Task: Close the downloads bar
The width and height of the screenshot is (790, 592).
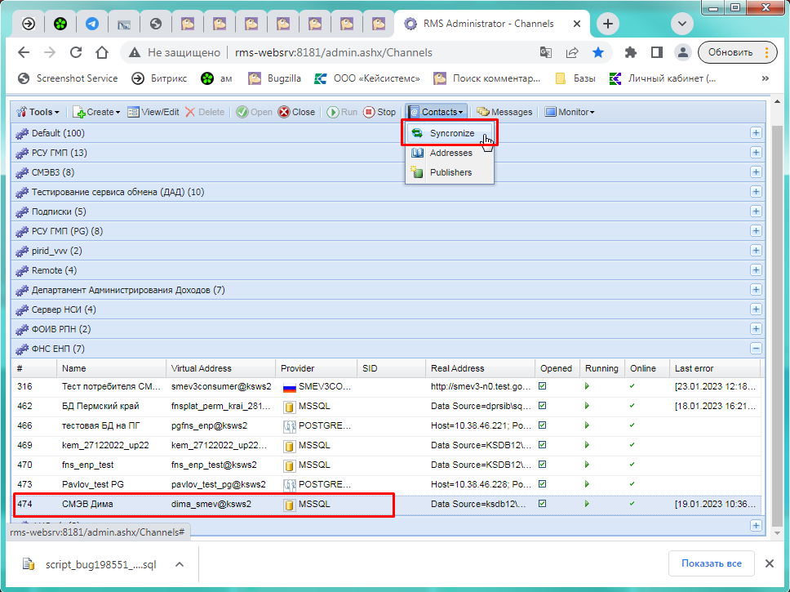Action: [770, 563]
